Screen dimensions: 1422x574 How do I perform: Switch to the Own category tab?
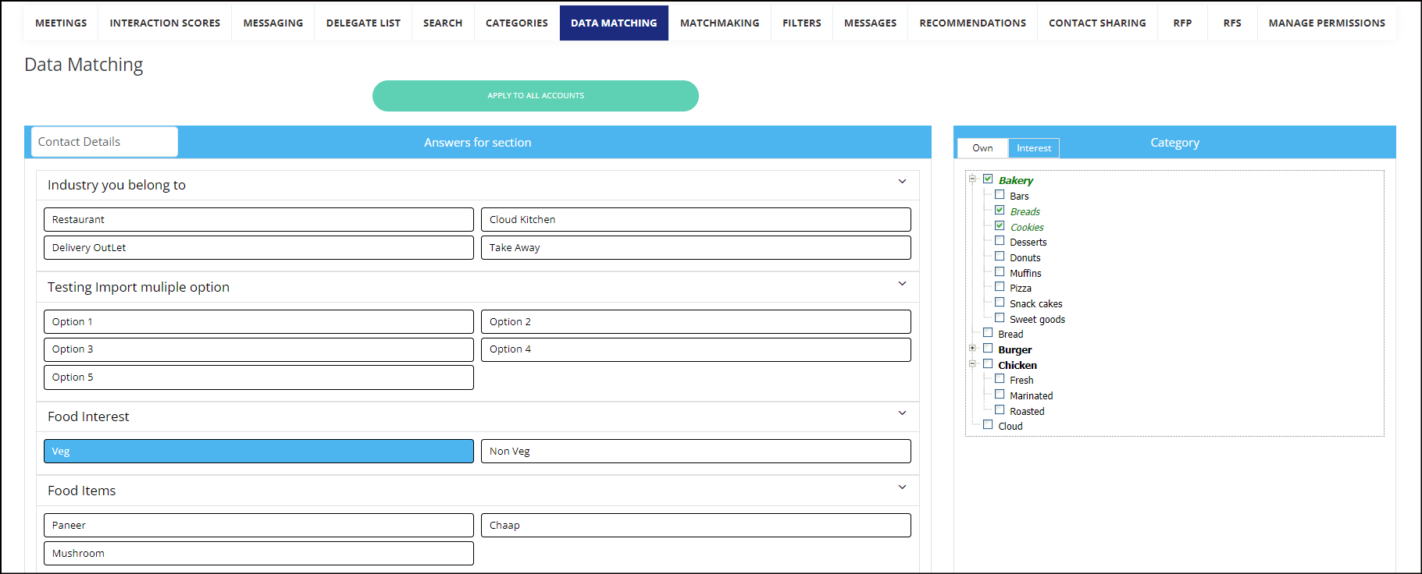tap(982, 148)
